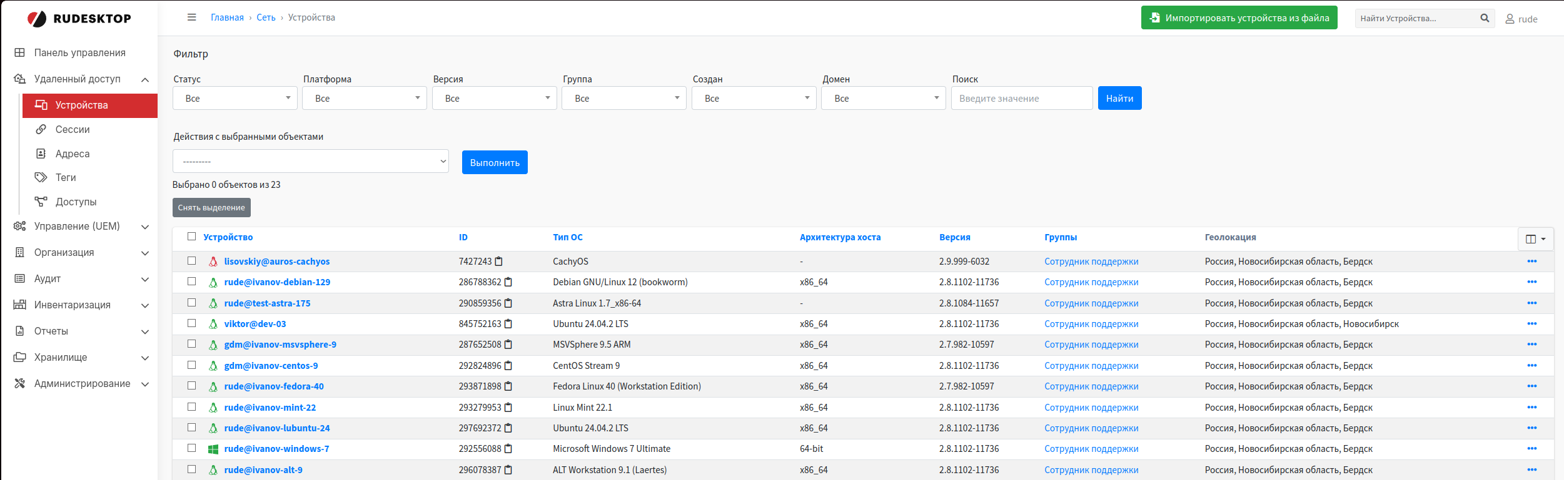This screenshot has width=1564, height=480.
Task: Select the rude@ivanov-windows-7 row checkbox
Action: [191, 448]
